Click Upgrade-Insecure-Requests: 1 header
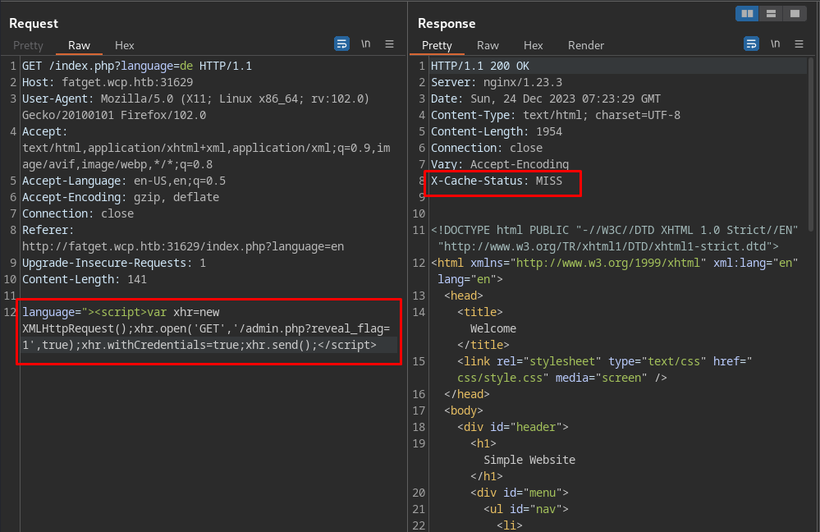820x532 pixels. [114, 263]
